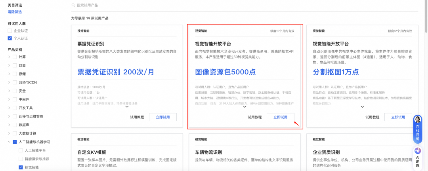The height and width of the screenshot is (171, 428).
Task: Click 为您展示 14 款试用产品 text
Action: coord(90,18)
